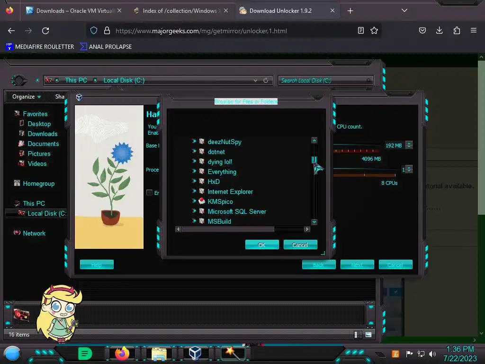Open Videos in Explorer sidebar
This screenshot has height=364, width=485.
[37, 164]
